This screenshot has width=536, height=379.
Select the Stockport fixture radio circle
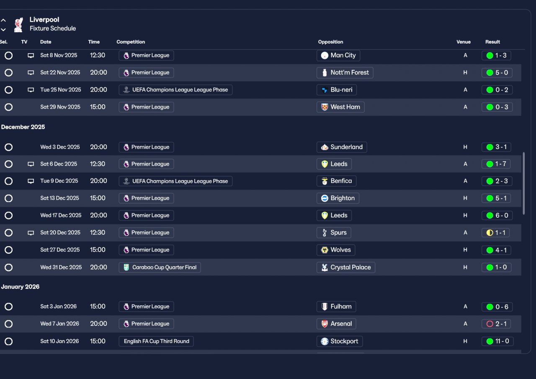(8, 341)
